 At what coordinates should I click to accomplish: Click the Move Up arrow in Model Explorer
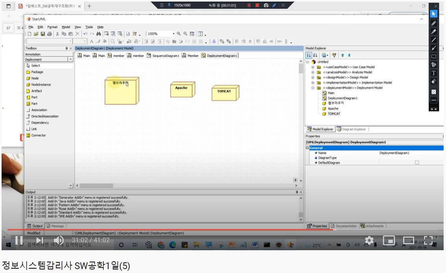(x=343, y=55)
